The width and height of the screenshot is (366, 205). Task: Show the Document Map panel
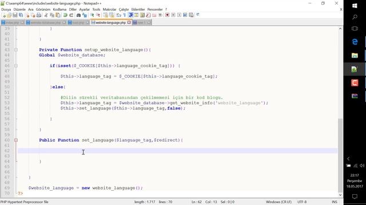(x=142, y=15)
